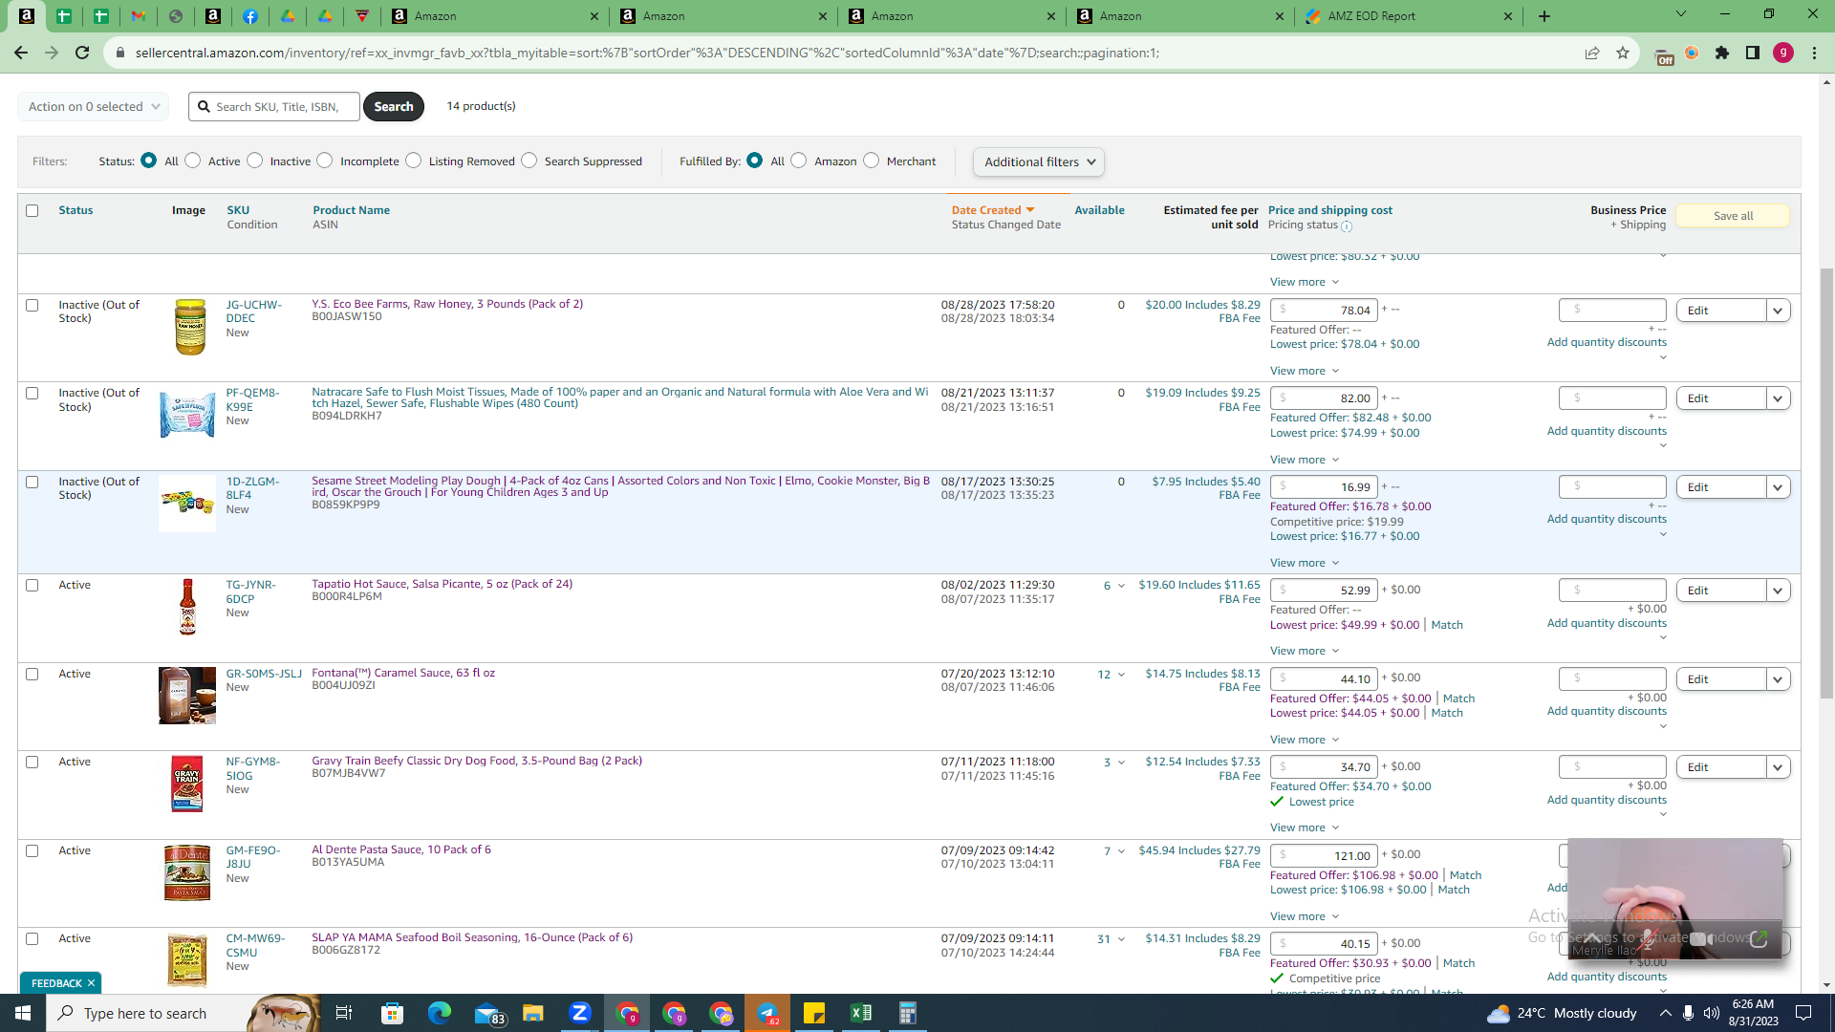Sort by the Status column header
Image resolution: width=1835 pixels, height=1032 pixels.
[x=76, y=210]
